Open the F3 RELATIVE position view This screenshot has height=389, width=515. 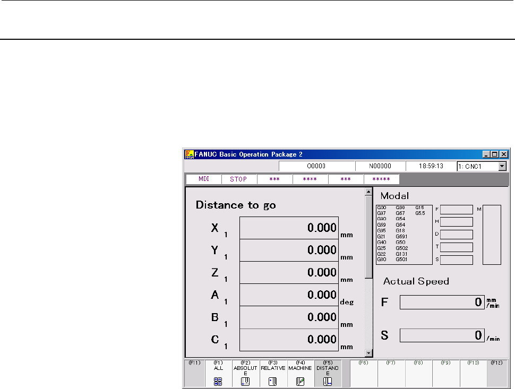pyautogui.click(x=273, y=374)
